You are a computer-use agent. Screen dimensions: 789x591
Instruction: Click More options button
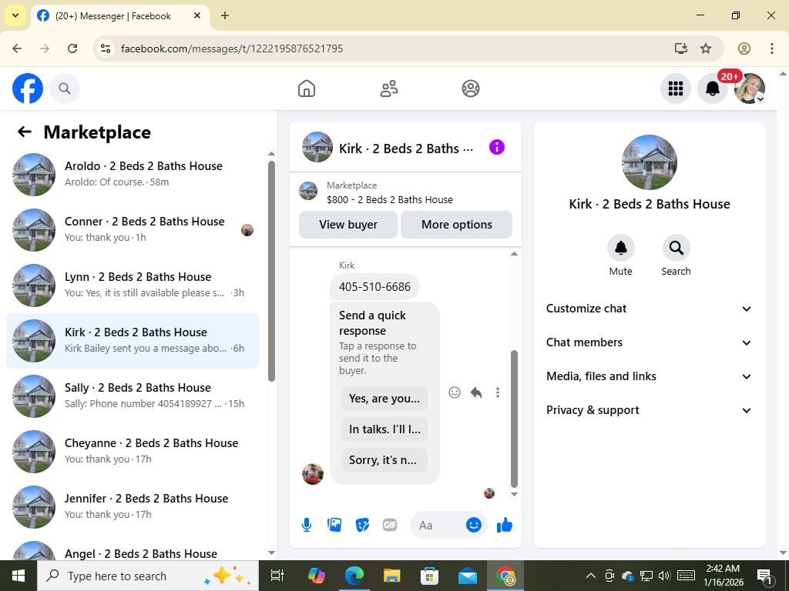[x=456, y=225]
